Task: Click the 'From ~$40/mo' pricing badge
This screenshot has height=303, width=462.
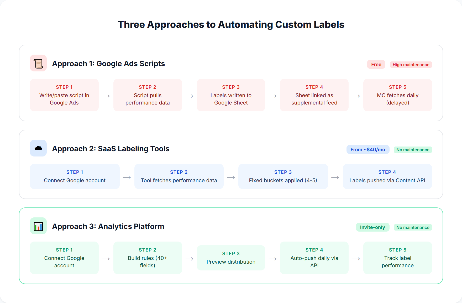Action: pos(368,149)
